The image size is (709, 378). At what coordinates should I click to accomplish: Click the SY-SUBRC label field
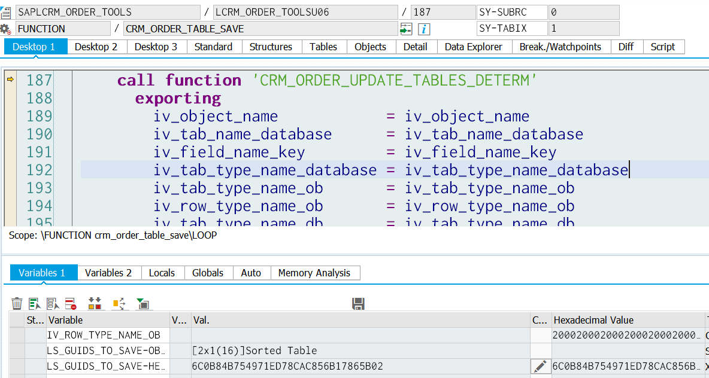pos(511,13)
